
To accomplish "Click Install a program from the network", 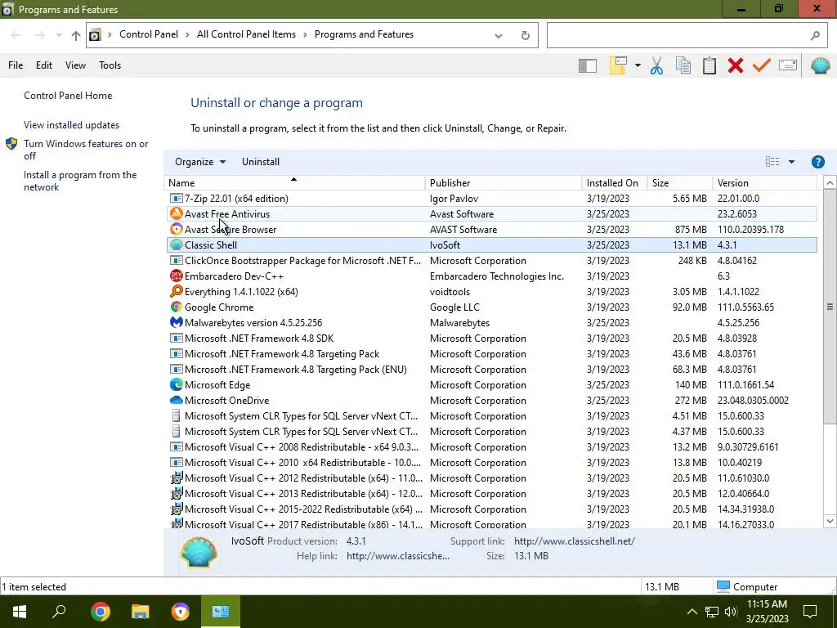I will tap(79, 181).
